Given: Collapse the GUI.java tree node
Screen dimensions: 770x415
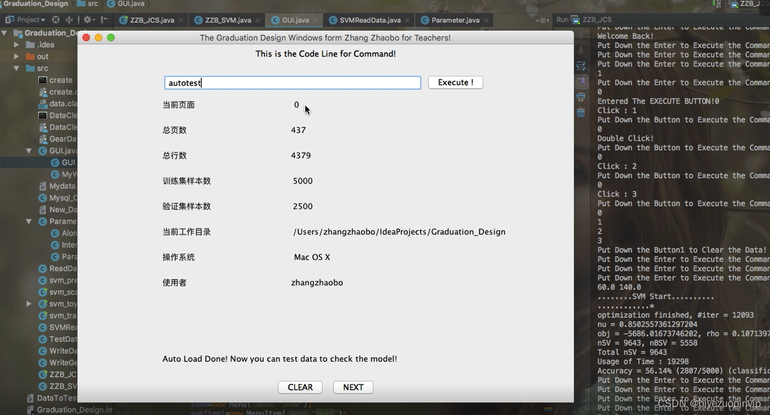Looking at the screenshot, I should tap(29, 151).
